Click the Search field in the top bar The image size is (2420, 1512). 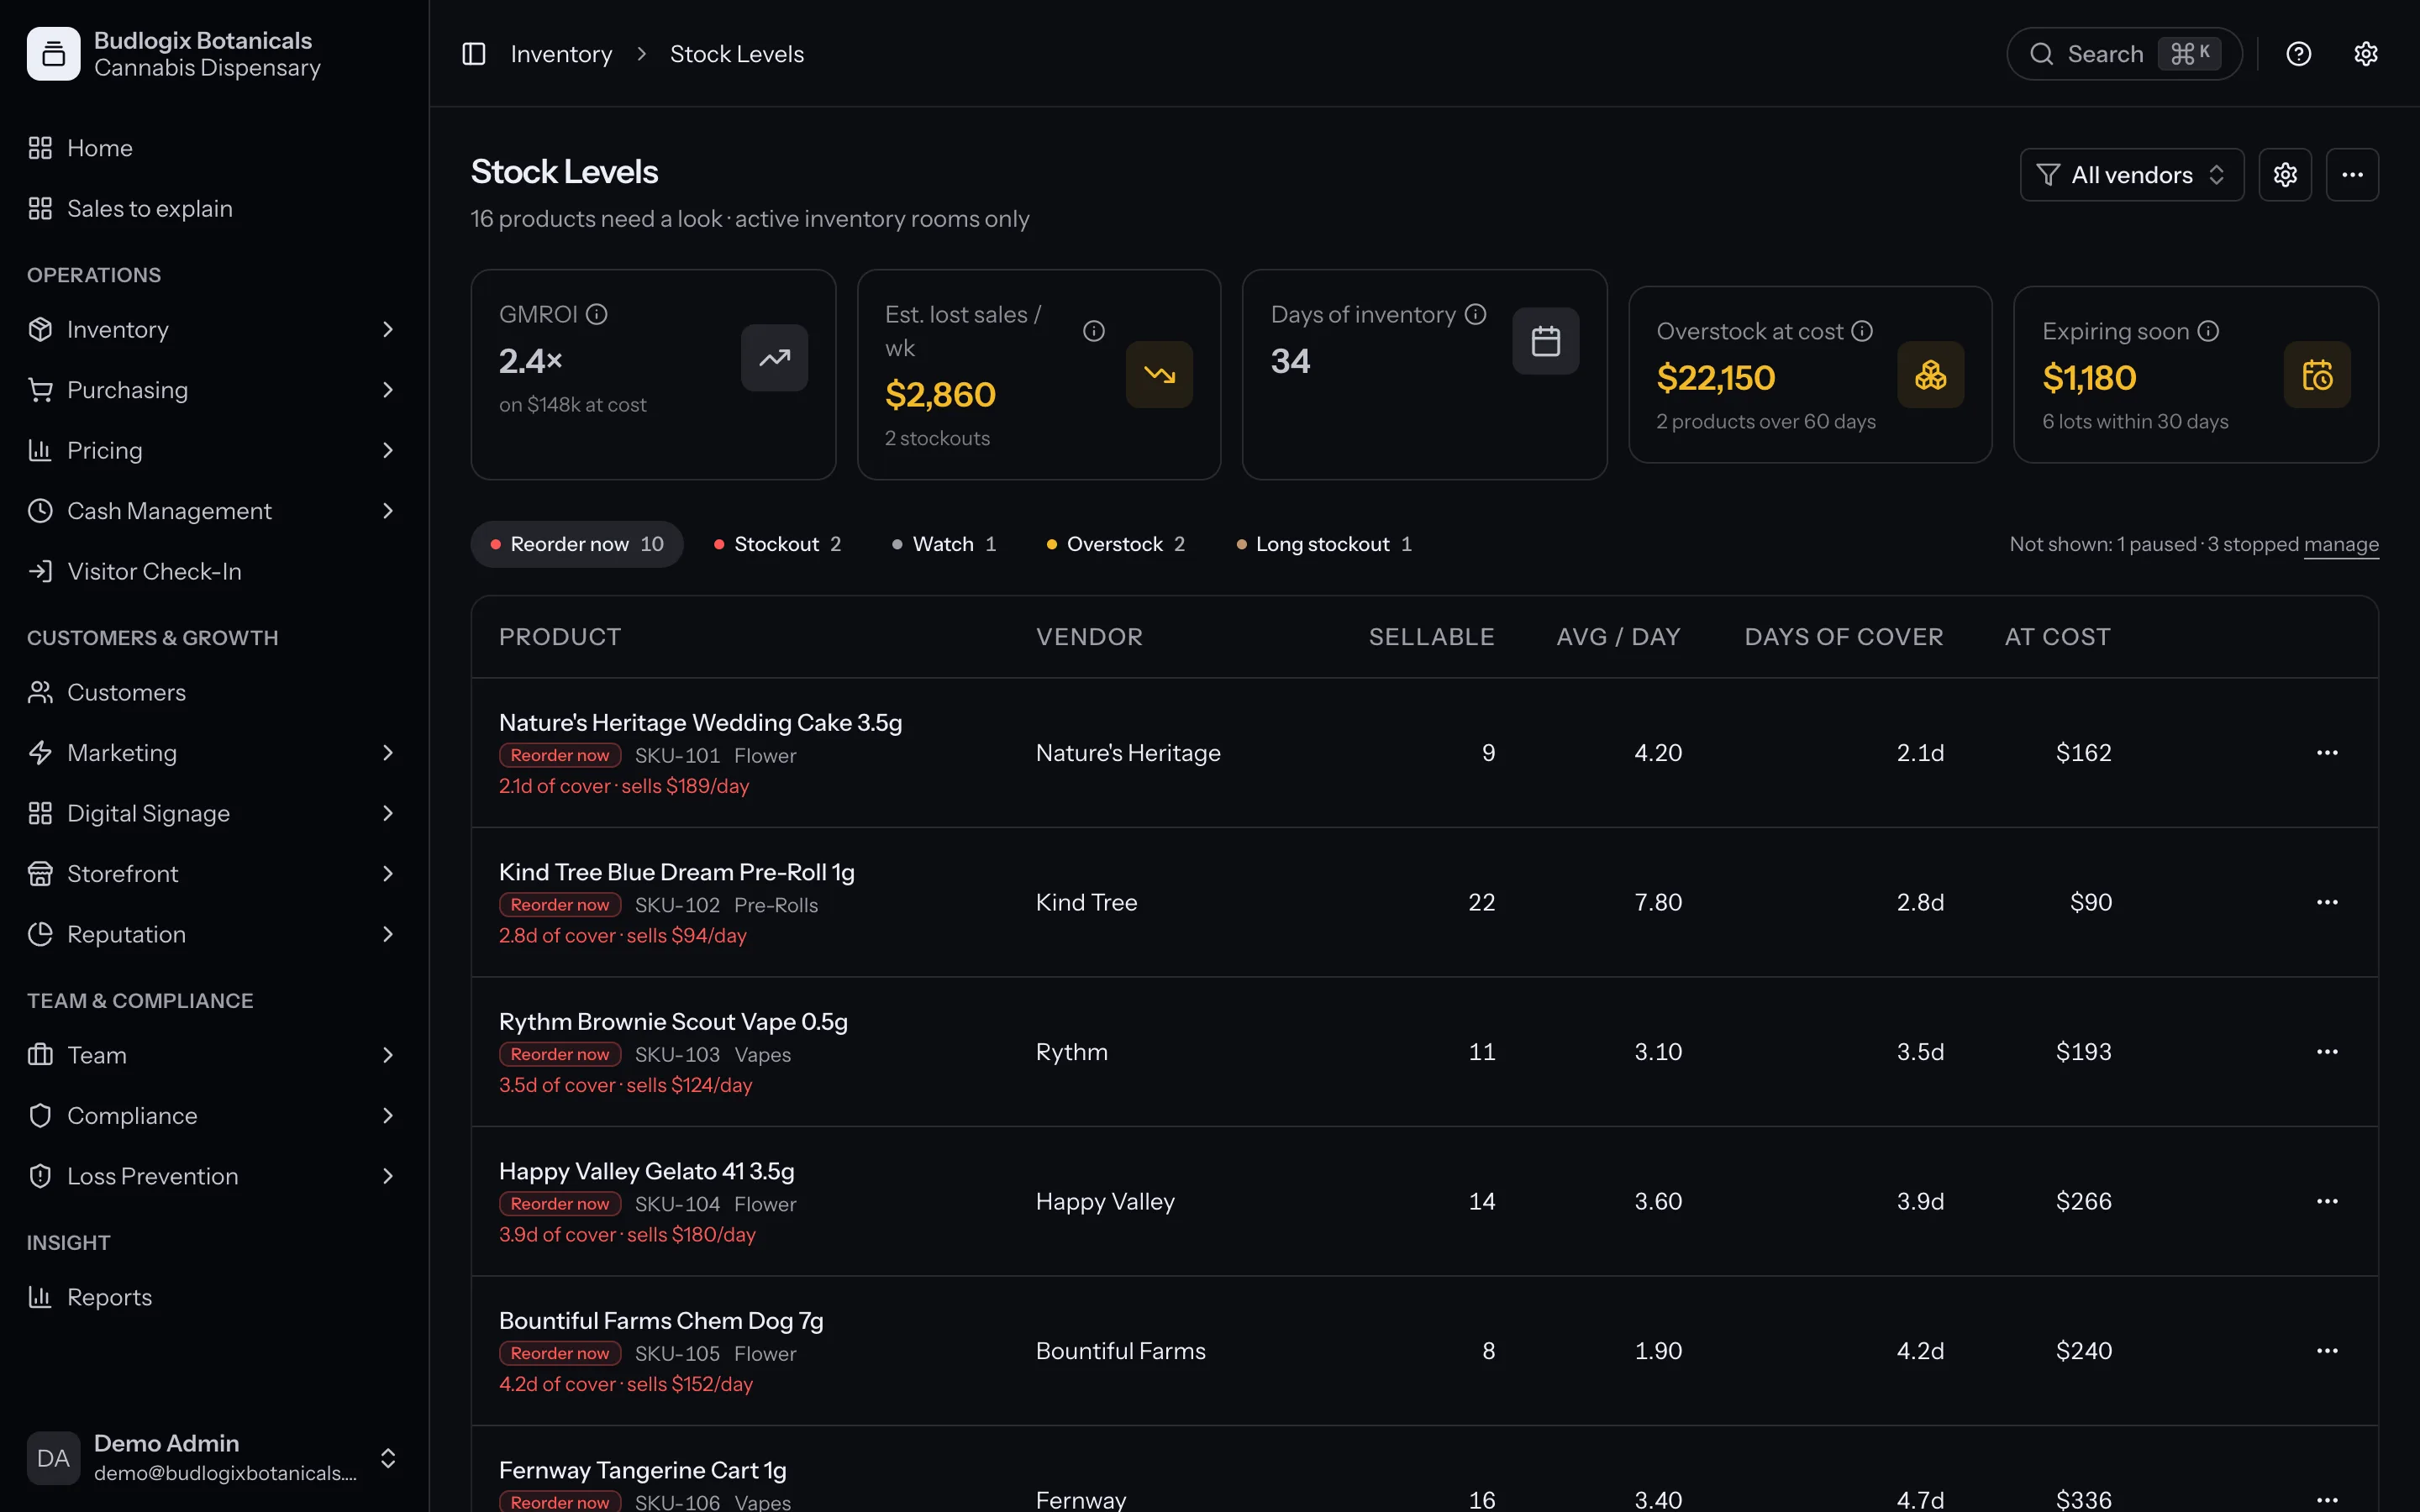pos(2124,54)
